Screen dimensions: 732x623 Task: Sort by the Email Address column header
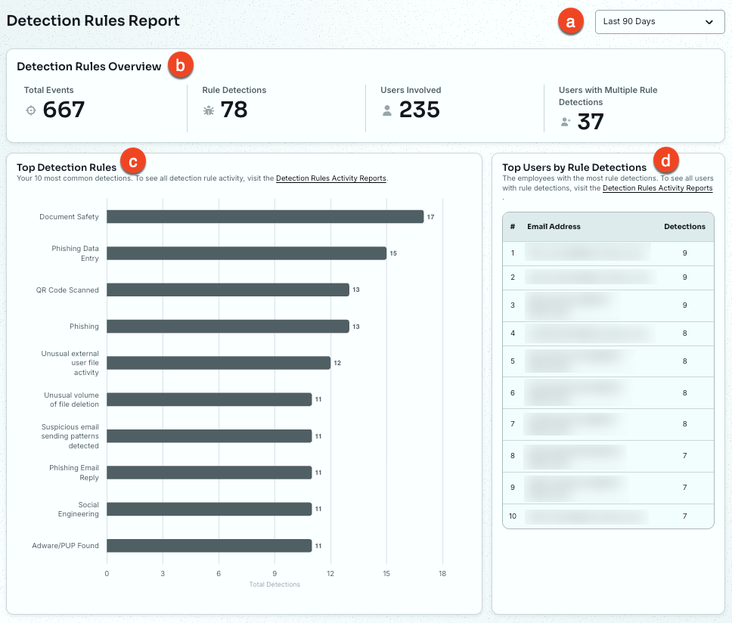point(554,226)
